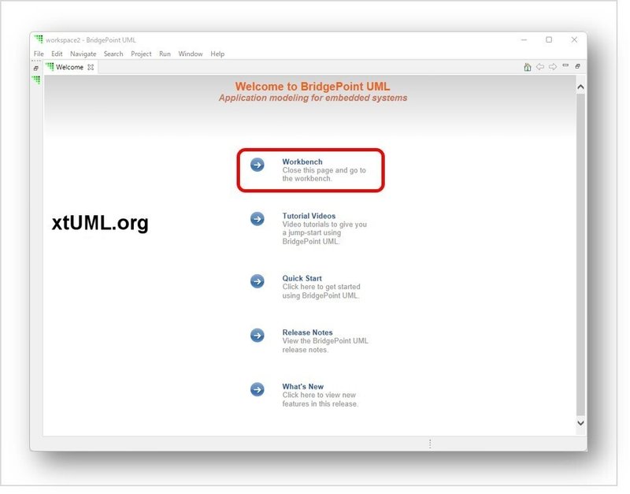Click the What's New arrow icon
The image size is (630, 494).
(258, 389)
